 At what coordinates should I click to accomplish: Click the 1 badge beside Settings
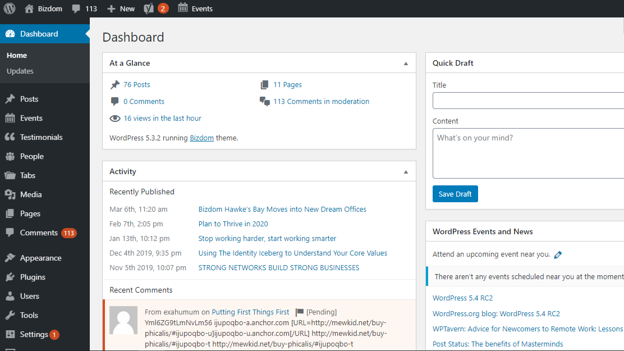54,335
